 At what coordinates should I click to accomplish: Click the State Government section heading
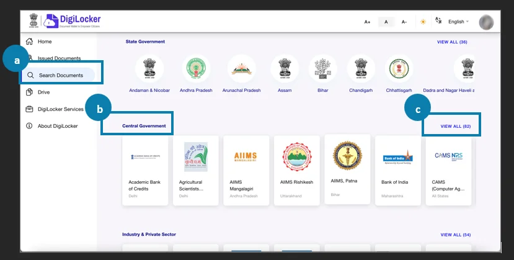point(145,42)
